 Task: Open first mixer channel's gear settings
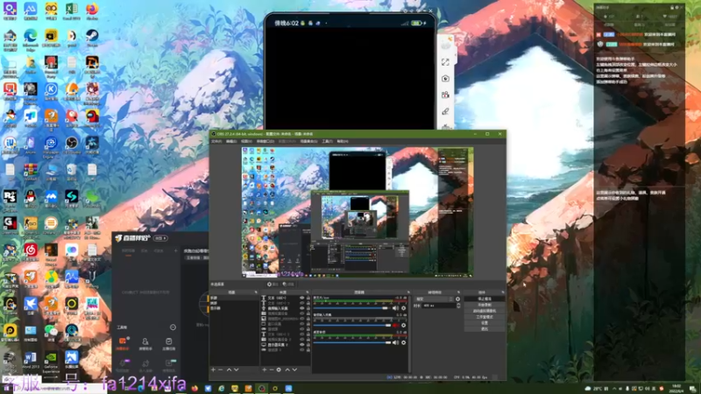[403, 308]
